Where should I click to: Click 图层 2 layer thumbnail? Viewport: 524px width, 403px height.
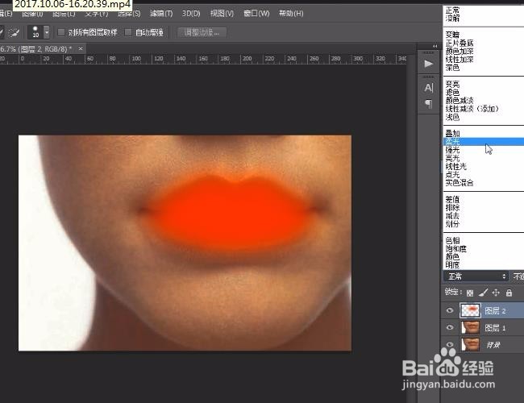470,310
